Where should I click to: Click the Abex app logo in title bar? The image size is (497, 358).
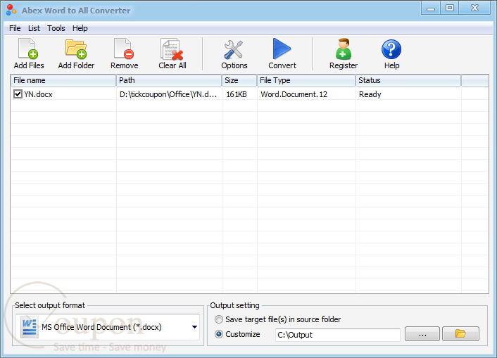pyautogui.click(x=11, y=10)
